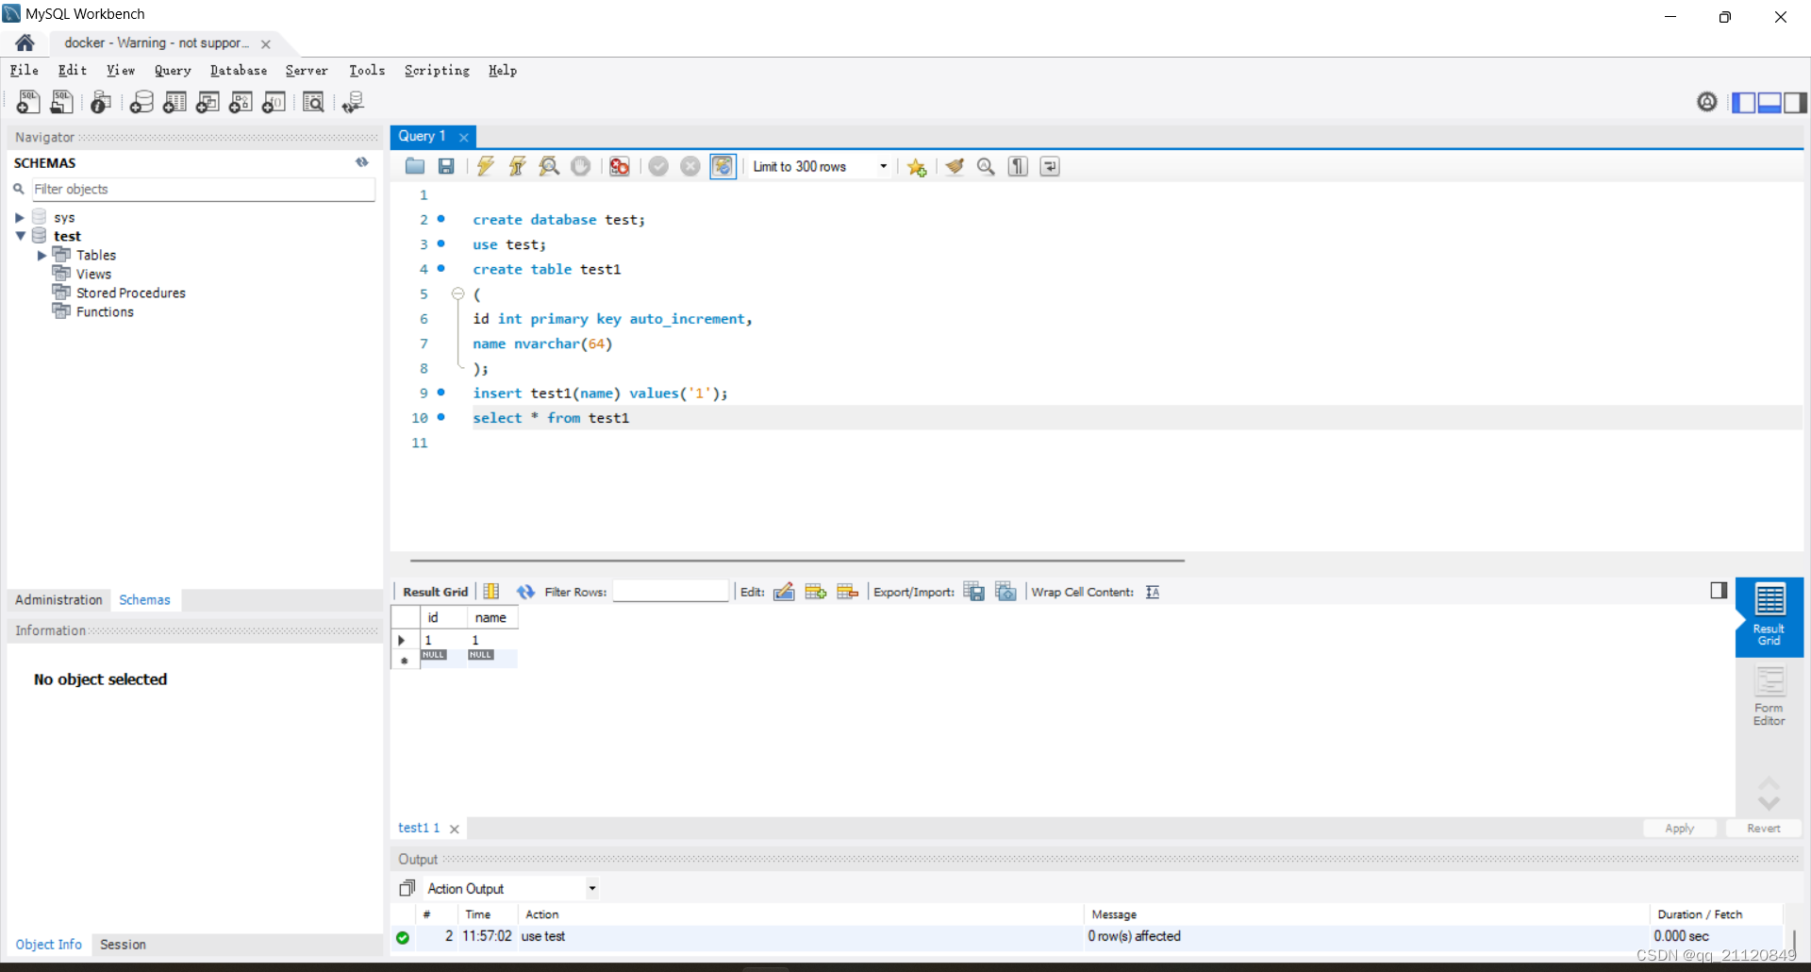
Task: Edit current row icon
Action: (784, 592)
